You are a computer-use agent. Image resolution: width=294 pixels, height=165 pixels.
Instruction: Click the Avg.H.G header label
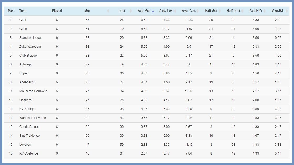256,11
